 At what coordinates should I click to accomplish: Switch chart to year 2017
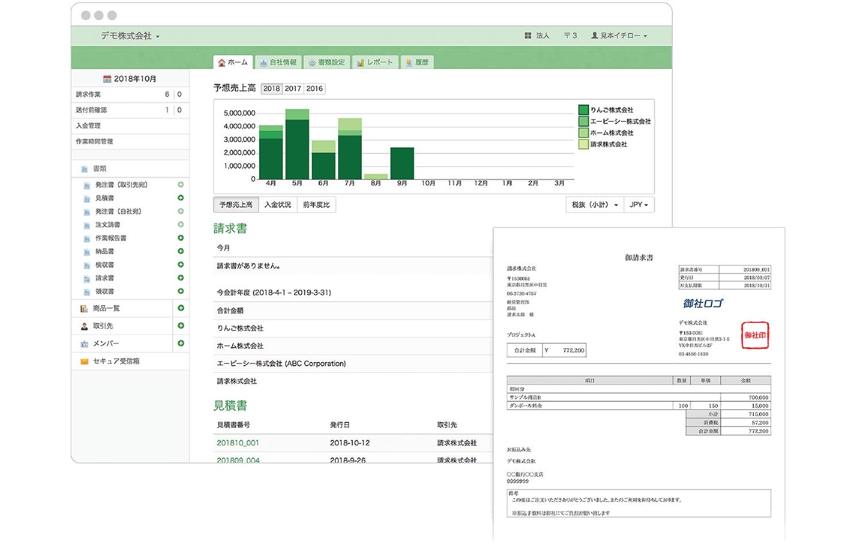tap(293, 89)
